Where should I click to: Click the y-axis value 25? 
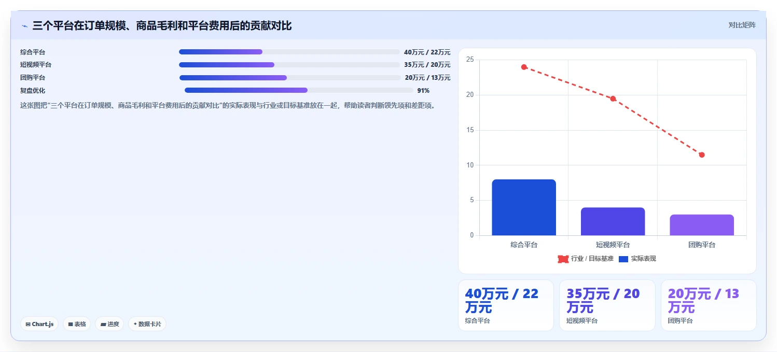click(470, 60)
